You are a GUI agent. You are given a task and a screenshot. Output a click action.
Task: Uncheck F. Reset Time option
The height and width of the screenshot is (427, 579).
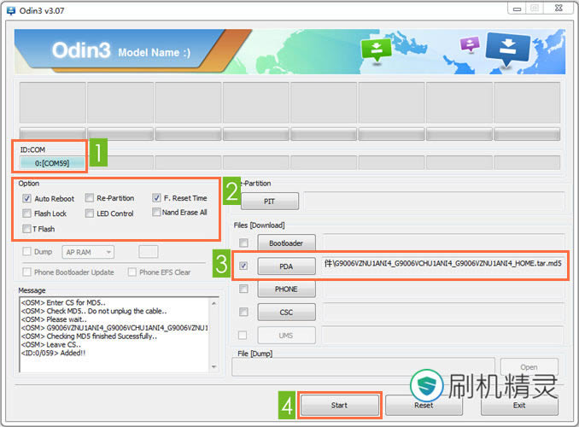coord(156,198)
